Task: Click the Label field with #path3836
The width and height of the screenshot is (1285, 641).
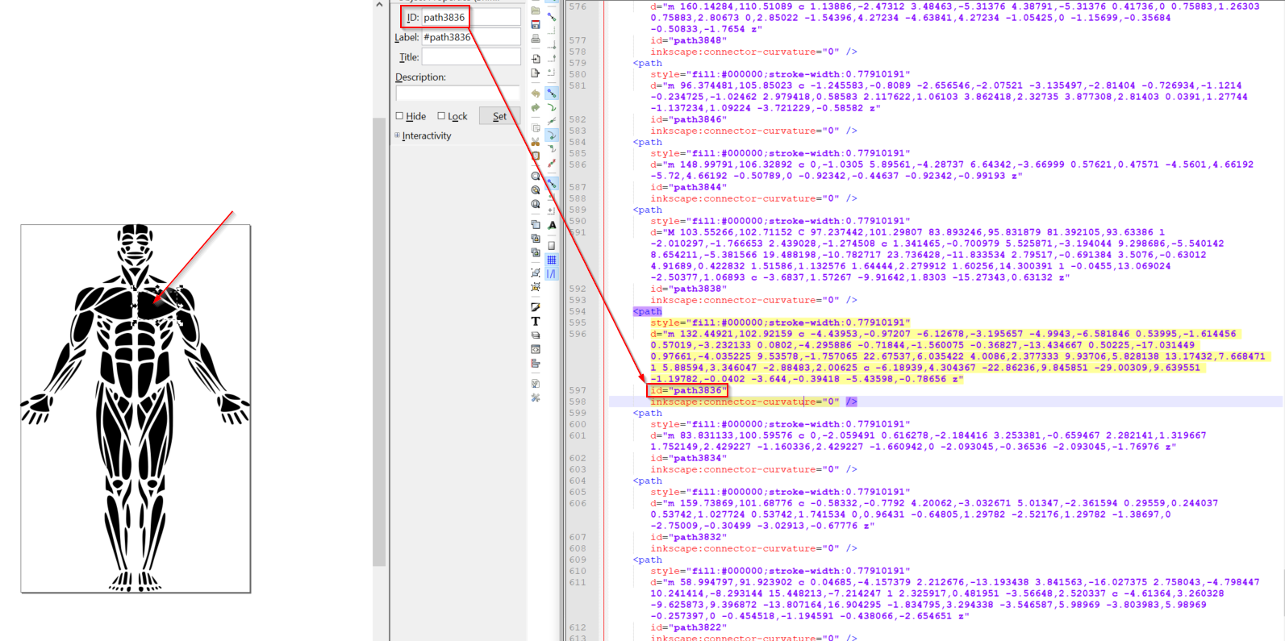Action: pos(471,37)
